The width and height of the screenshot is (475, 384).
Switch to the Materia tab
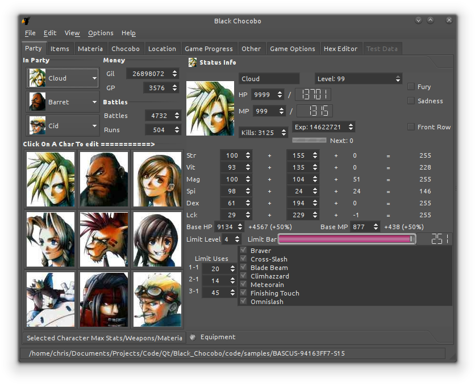tap(90, 49)
